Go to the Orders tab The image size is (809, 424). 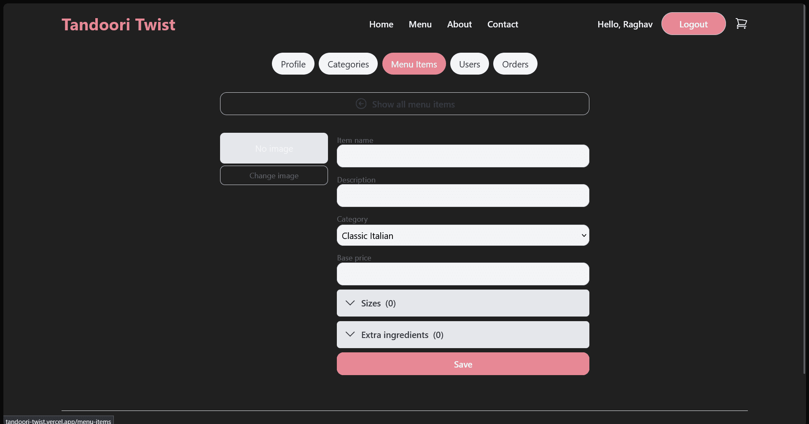coord(515,64)
